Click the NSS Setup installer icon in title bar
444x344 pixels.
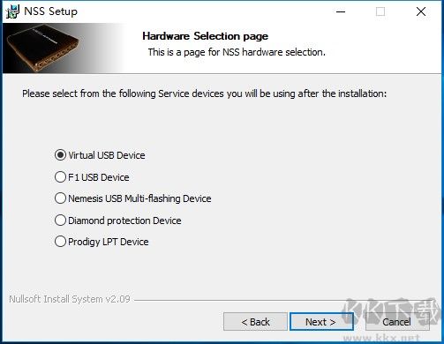pos(12,11)
